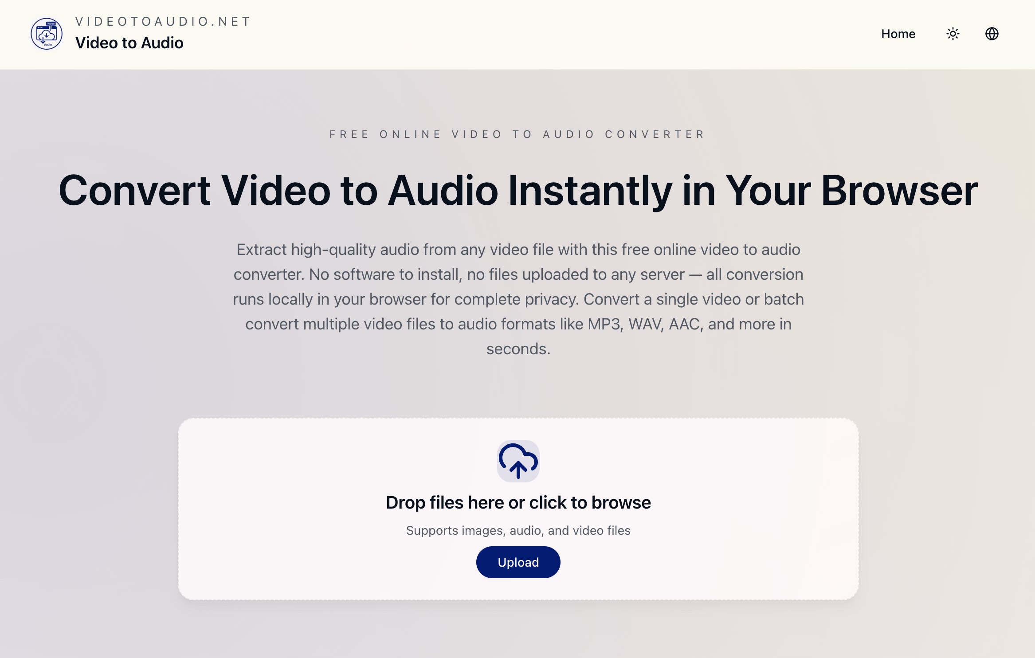Click the hero description paragraph about privacy
The height and width of the screenshot is (658, 1035).
point(518,299)
